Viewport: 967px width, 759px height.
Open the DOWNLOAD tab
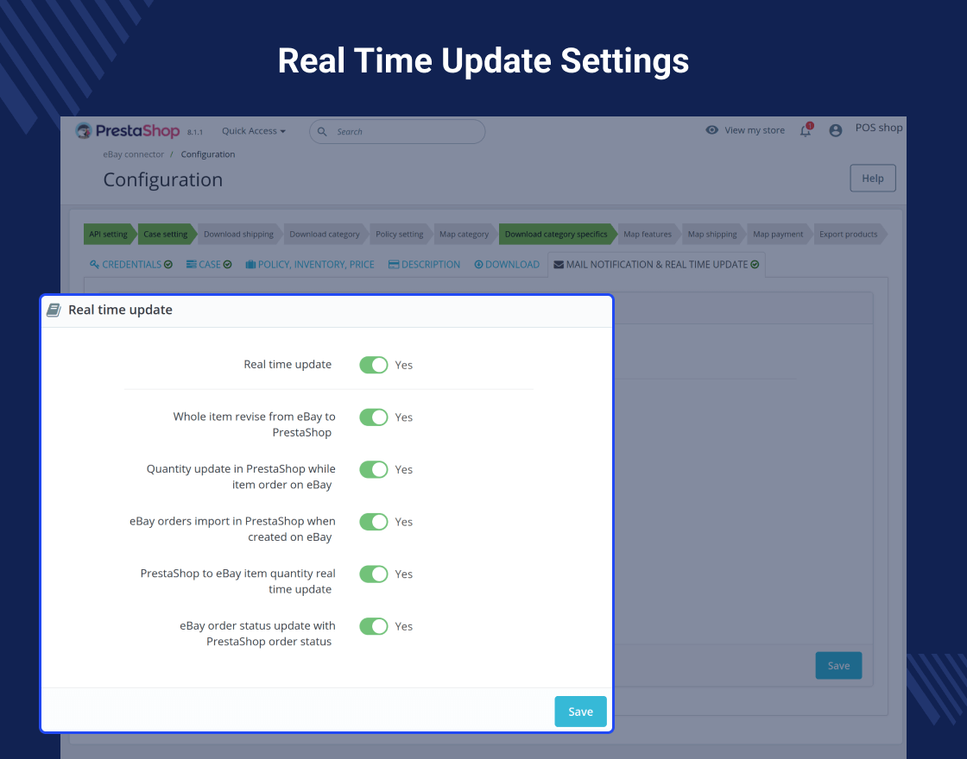coord(506,264)
